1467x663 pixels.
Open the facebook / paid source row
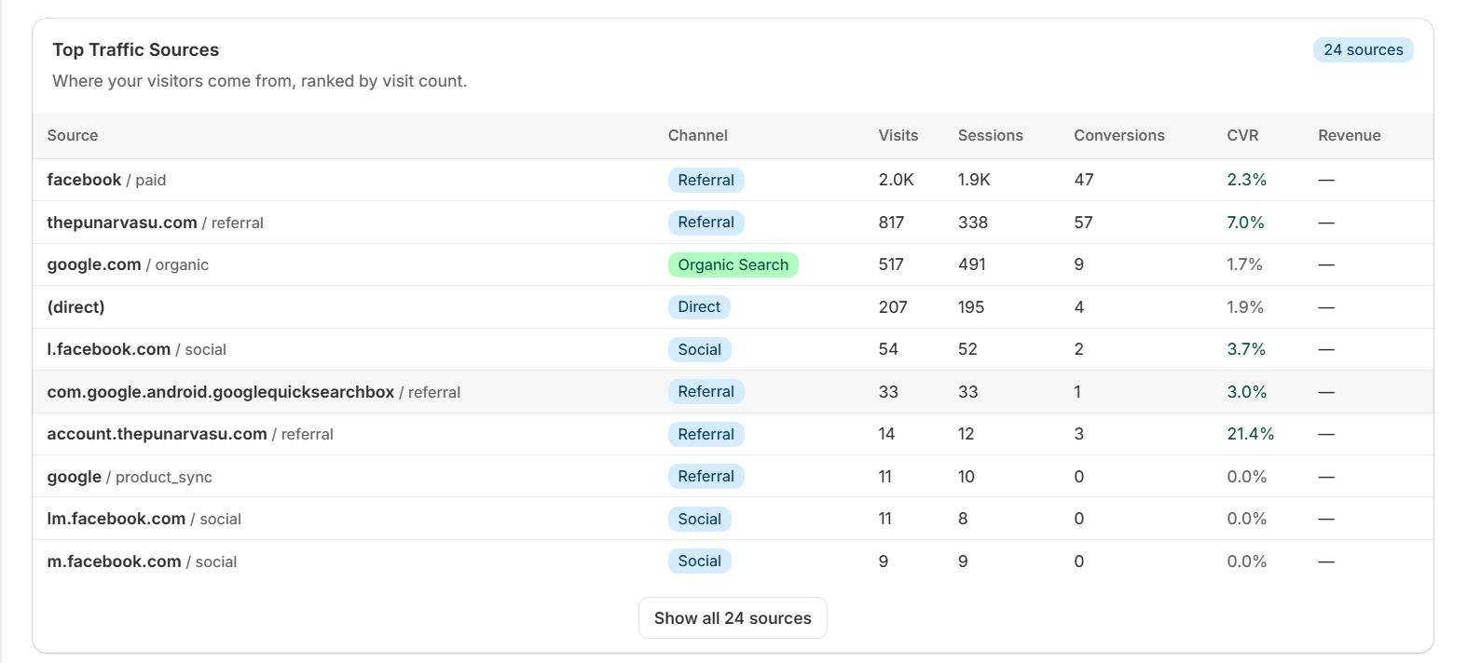[x=106, y=181]
